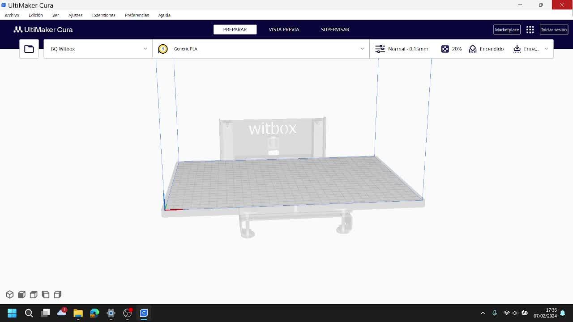The width and height of the screenshot is (573, 322).
Task: Switch to the PREPARAR stage tab
Action: point(235,30)
